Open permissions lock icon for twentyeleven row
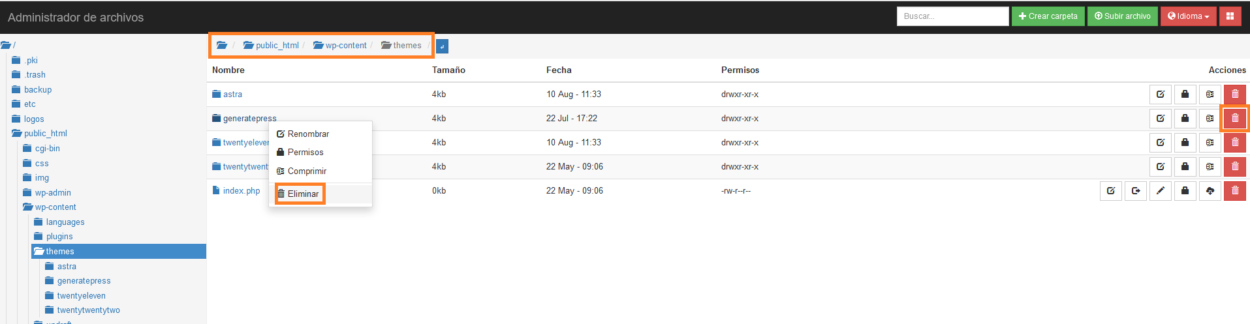Image resolution: width=1250 pixels, height=324 pixels. click(1185, 143)
